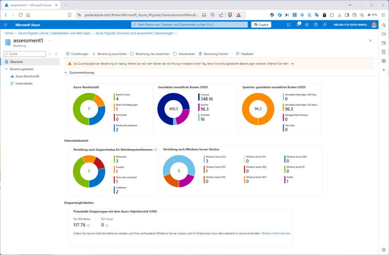
Task: Open the bookmarks icon in right sidebar
Action: (x=384, y=52)
